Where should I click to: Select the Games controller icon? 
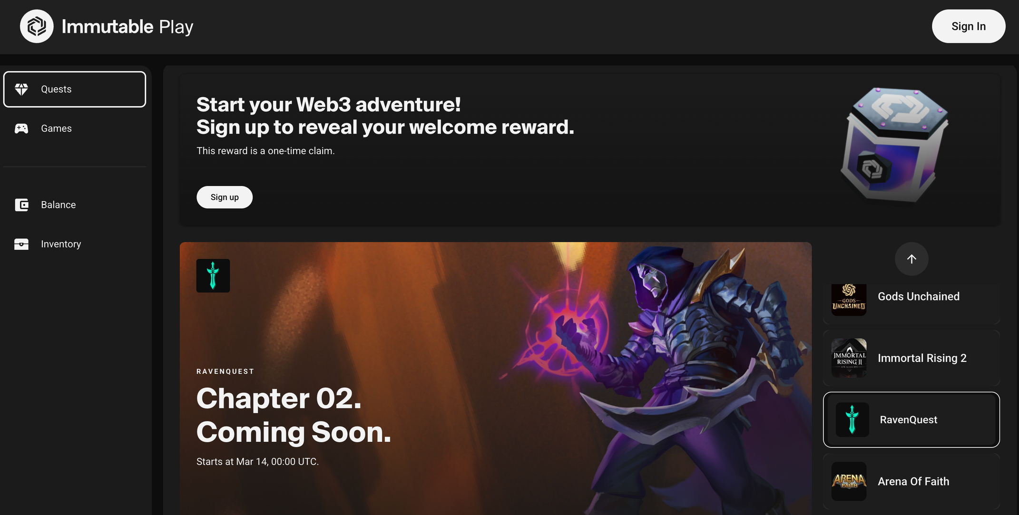pyautogui.click(x=21, y=128)
